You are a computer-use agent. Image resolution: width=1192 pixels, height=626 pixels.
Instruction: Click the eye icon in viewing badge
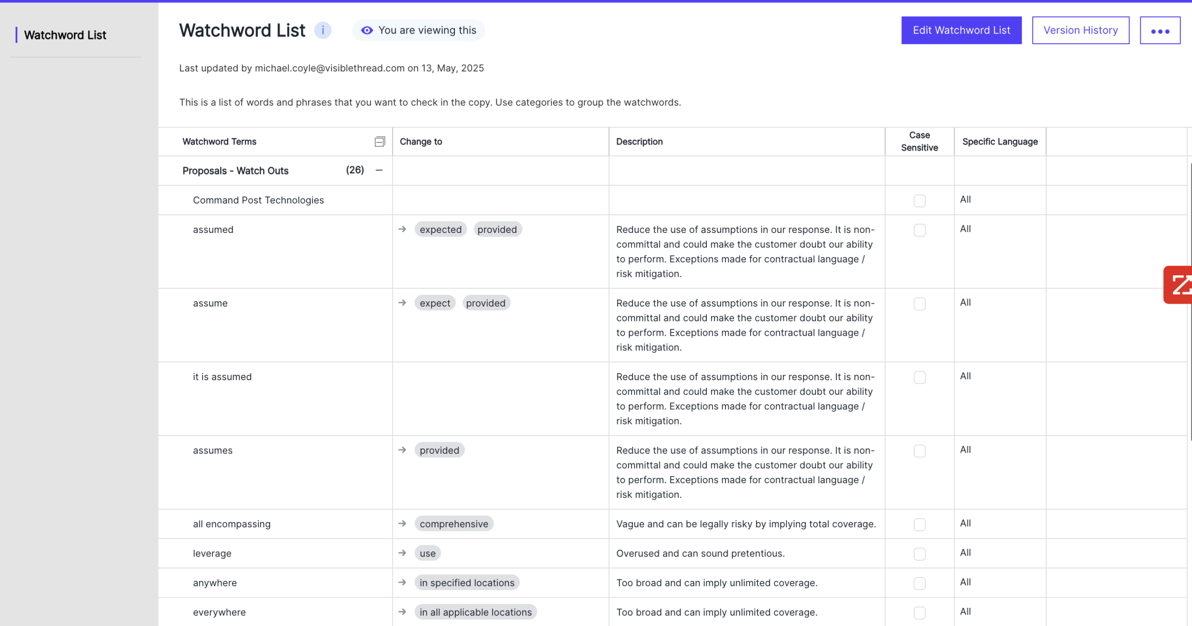[x=367, y=30]
